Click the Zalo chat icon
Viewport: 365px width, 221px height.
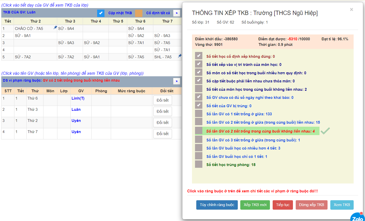(x=357, y=217)
